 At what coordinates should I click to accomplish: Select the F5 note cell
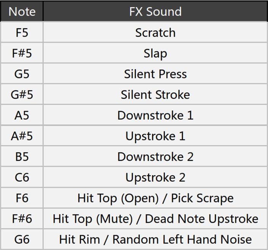tap(22, 32)
